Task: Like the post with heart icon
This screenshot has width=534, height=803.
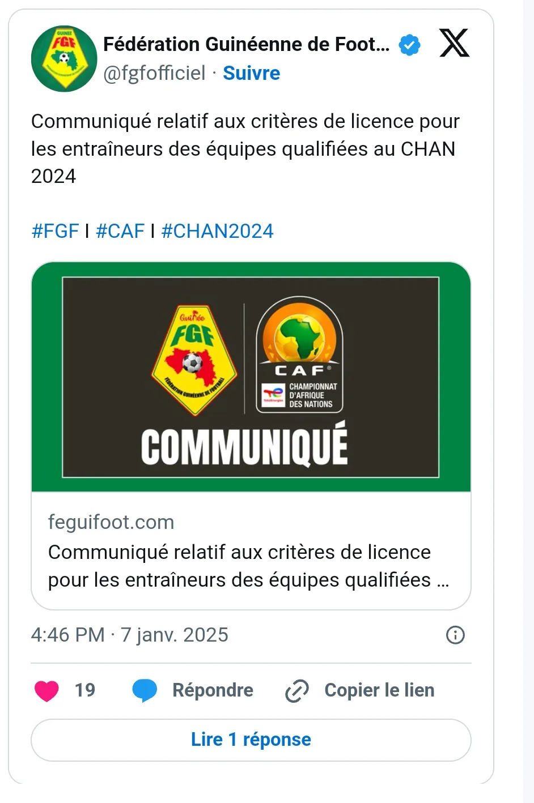Action: 46,690
